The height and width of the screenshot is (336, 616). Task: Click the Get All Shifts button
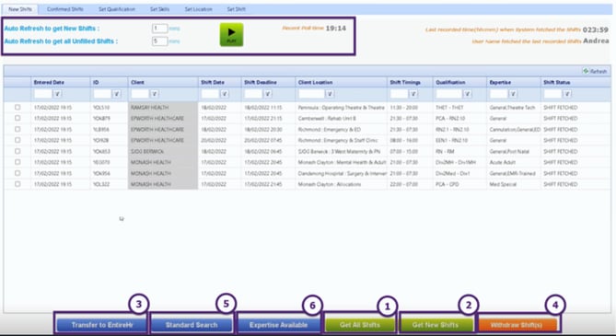click(360, 325)
